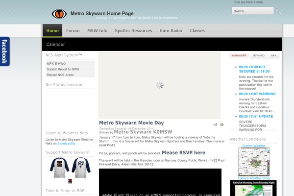Open the Current Weather link
Image resolution: width=294 pixels, height=196 pixels.
tap(254, 146)
